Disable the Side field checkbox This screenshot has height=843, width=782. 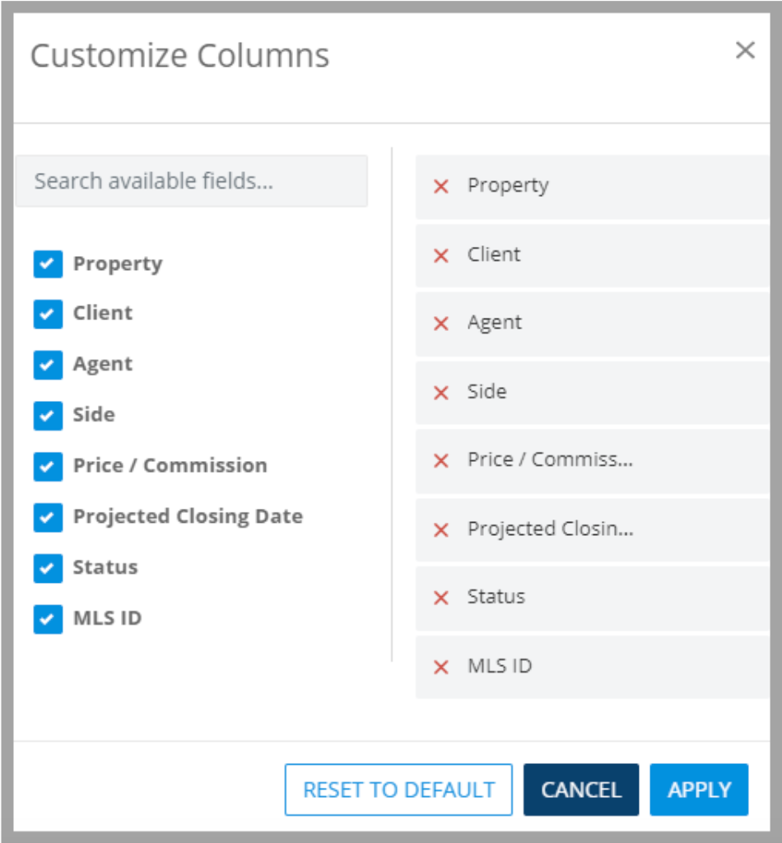click(x=48, y=415)
